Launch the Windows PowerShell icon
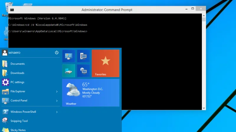Screen dimensions: 236x132 coord(5,112)
